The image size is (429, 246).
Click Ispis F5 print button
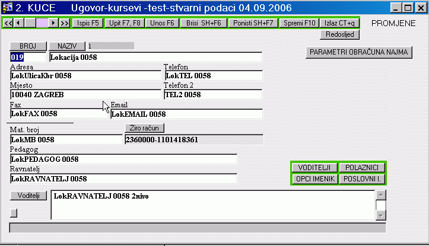(88, 23)
